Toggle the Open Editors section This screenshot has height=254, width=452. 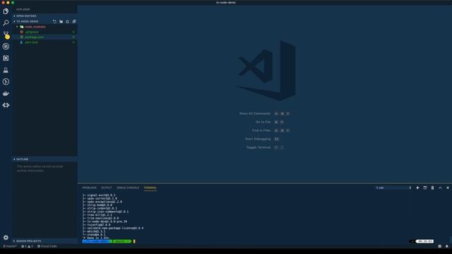(25, 16)
